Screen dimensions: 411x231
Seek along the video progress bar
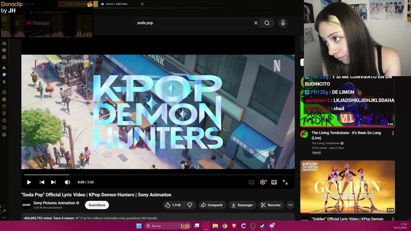(158, 175)
